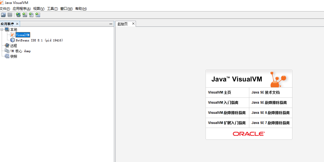This screenshot has width=324, height=162.
Task: Select the 远程 label in the tree
Action: [14, 46]
